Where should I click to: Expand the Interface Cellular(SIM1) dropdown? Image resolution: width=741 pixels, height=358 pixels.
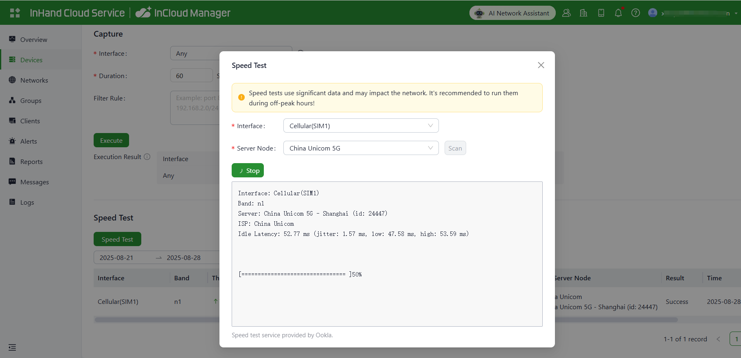[361, 126]
